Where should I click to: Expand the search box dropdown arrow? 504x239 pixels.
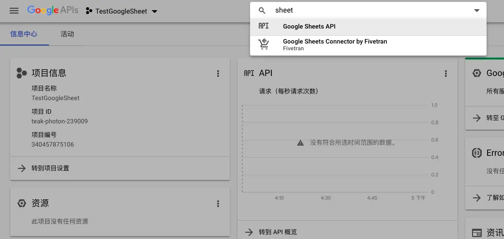[477, 11]
